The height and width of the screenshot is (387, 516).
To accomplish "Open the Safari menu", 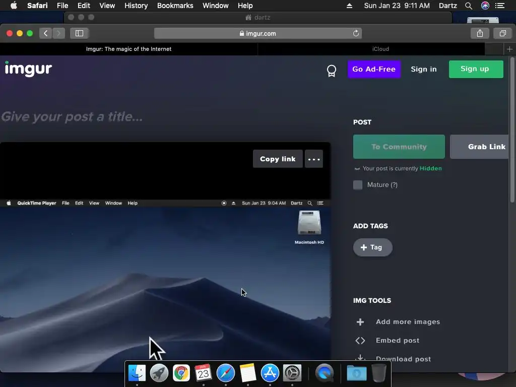I will (x=37, y=6).
